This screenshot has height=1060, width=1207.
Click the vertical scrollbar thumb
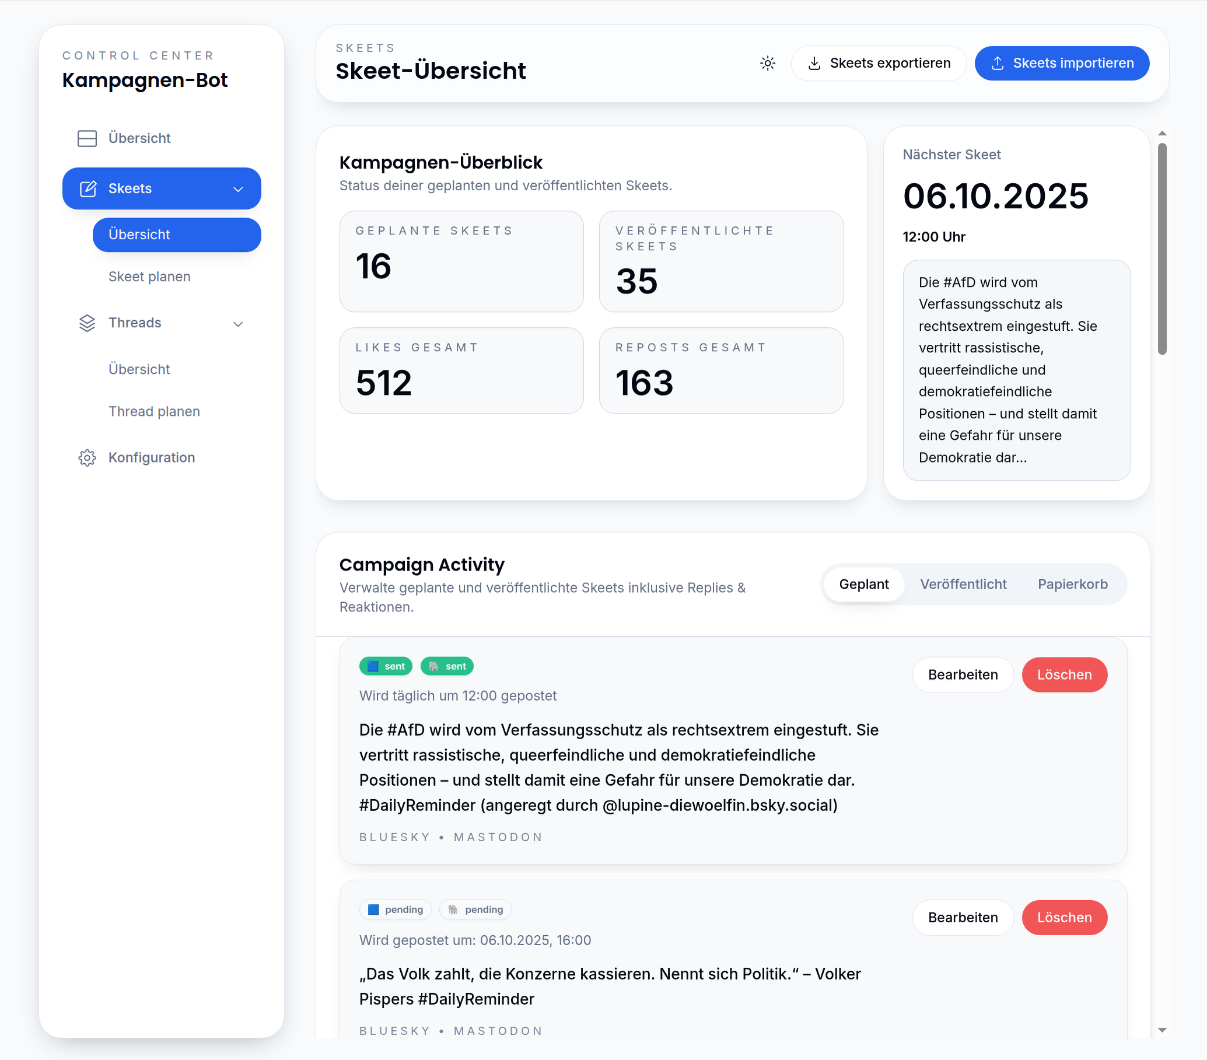pos(1161,248)
